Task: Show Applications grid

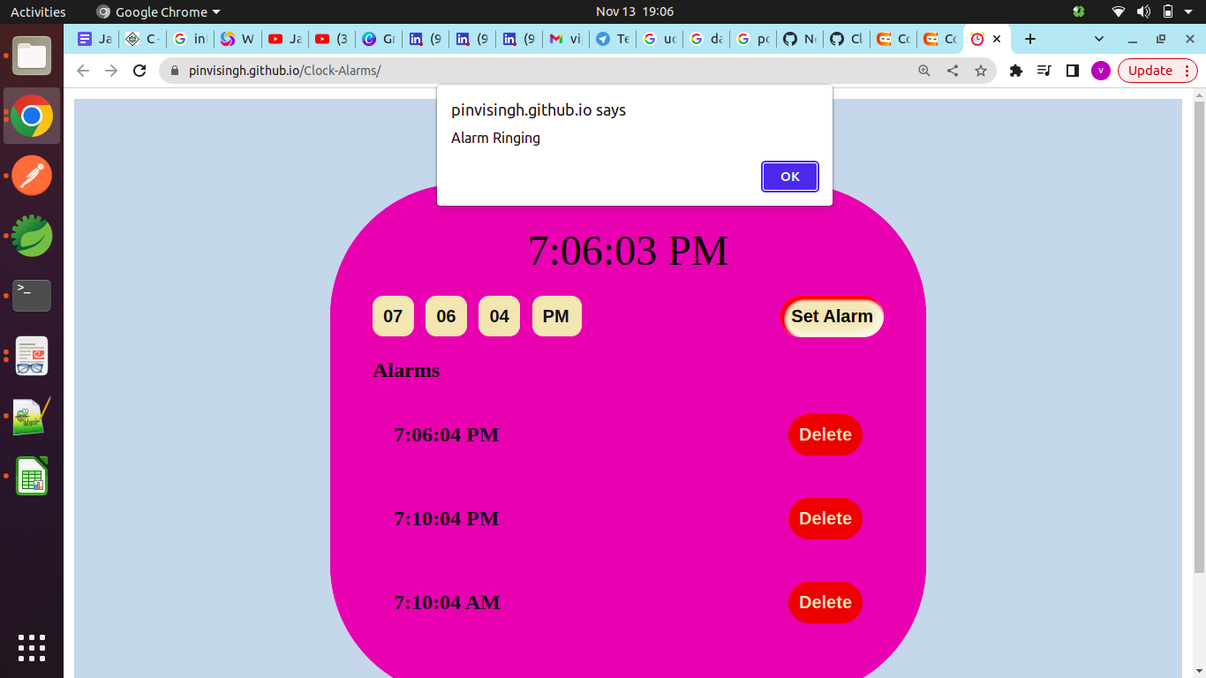Action: point(32,647)
